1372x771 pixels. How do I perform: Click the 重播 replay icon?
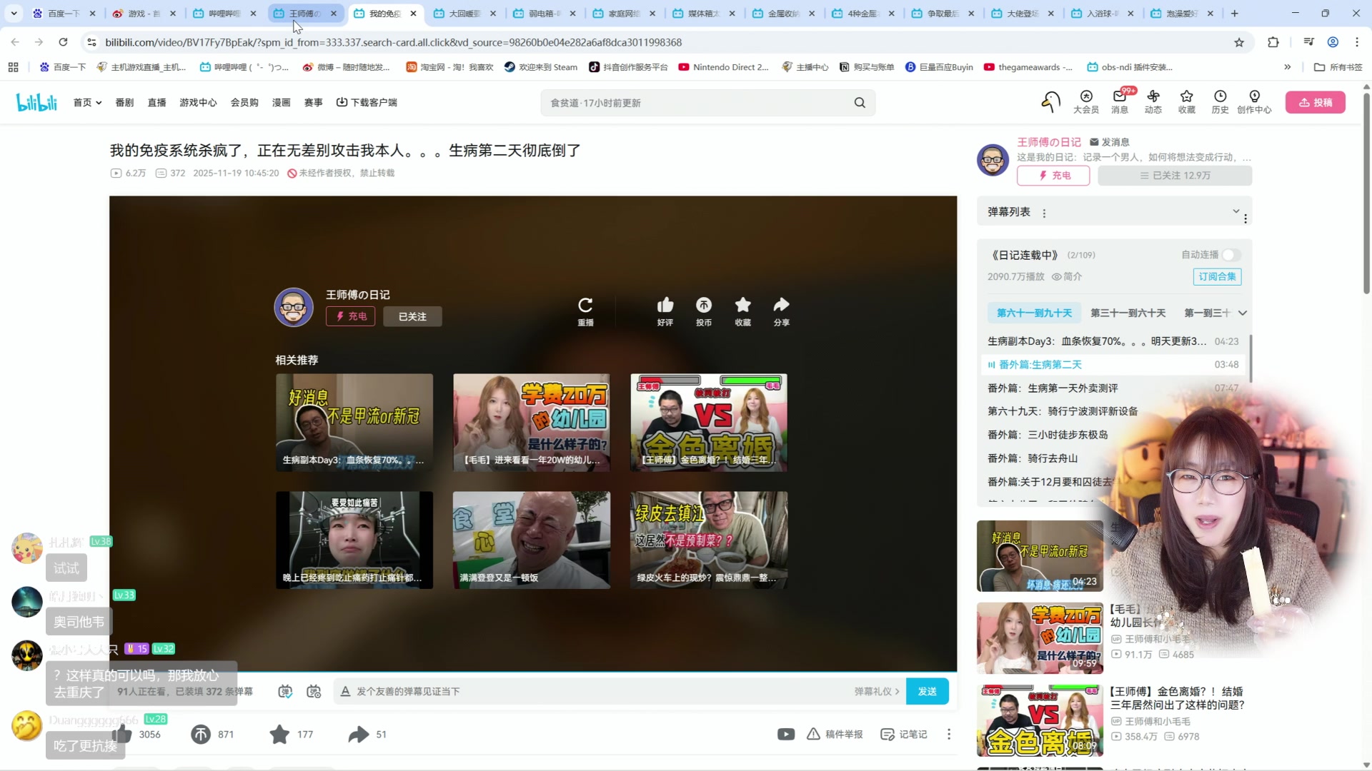point(585,305)
